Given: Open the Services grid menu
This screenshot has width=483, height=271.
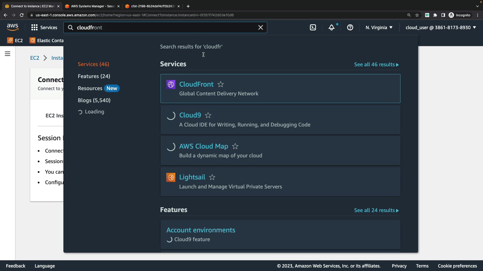Looking at the screenshot, I should tap(44, 28).
